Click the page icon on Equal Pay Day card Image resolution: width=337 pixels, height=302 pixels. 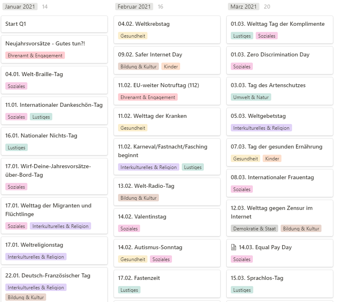click(233, 247)
